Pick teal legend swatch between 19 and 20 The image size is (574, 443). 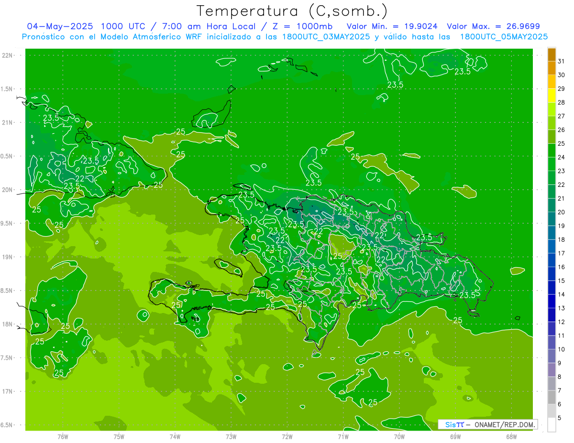click(x=552, y=219)
